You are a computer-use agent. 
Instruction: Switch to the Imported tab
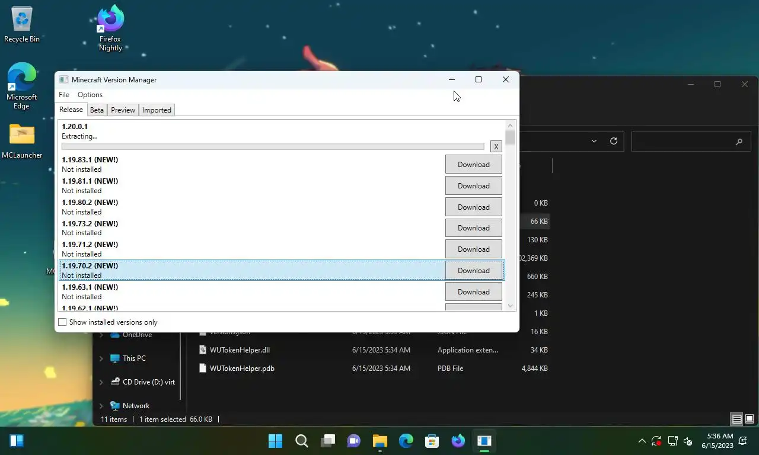tap(157, 110)
